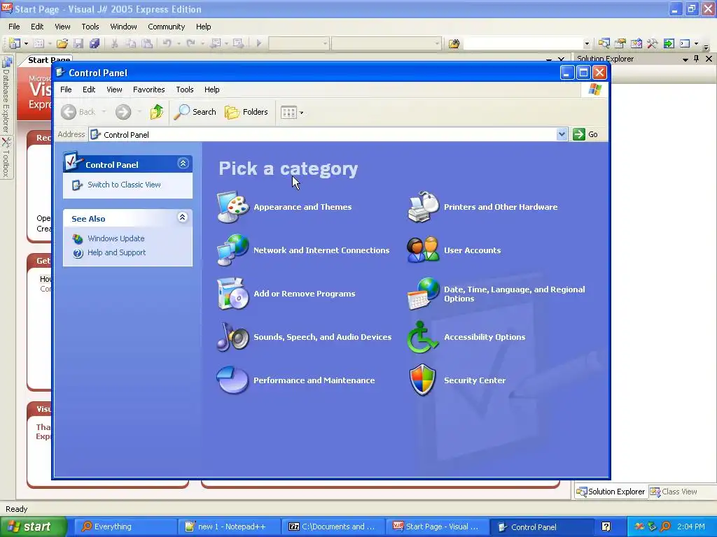Open Visual J# toolbar options dropdown at the end
The width and height of the screenshot is (717, 537).
pyautogui.click(x=706, y=45)
